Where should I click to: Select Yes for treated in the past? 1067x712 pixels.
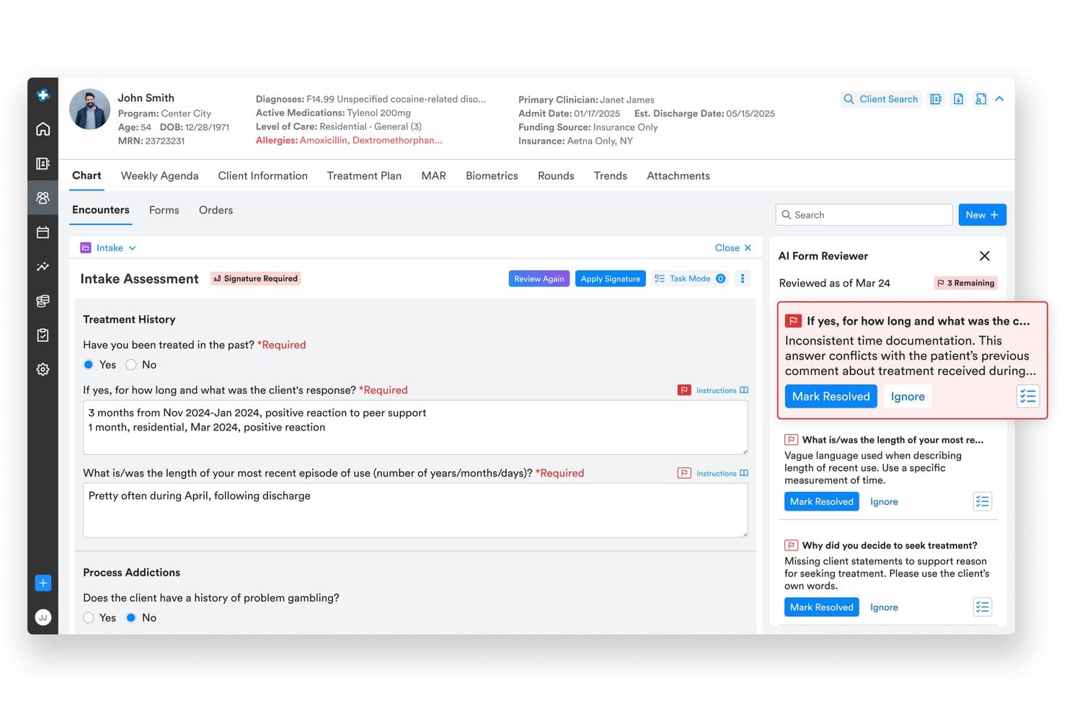pyautogui.click(x=89, y=365)
